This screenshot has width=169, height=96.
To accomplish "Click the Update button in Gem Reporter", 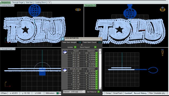I will click(x=70, y=47).
